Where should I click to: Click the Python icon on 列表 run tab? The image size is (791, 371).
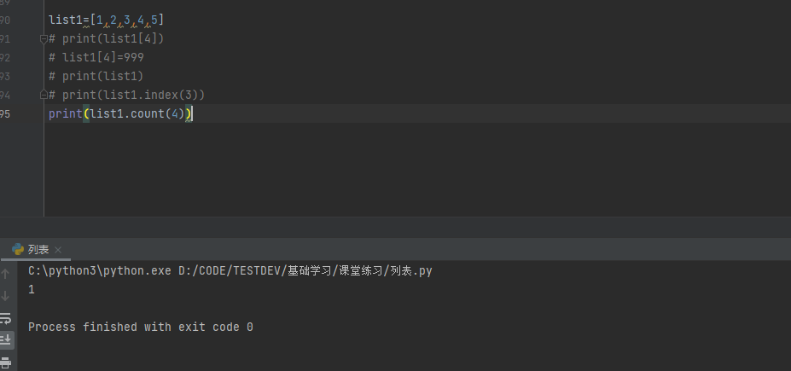tap(17, 249)
